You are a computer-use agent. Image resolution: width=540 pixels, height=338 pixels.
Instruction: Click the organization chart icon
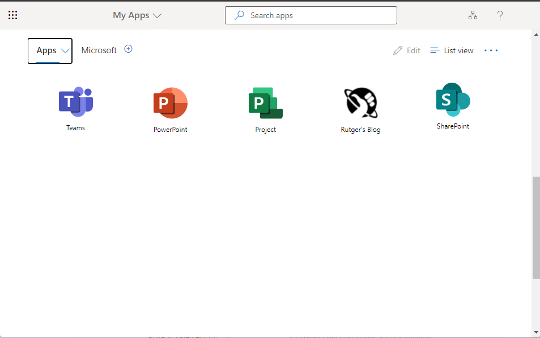point(473,15)
